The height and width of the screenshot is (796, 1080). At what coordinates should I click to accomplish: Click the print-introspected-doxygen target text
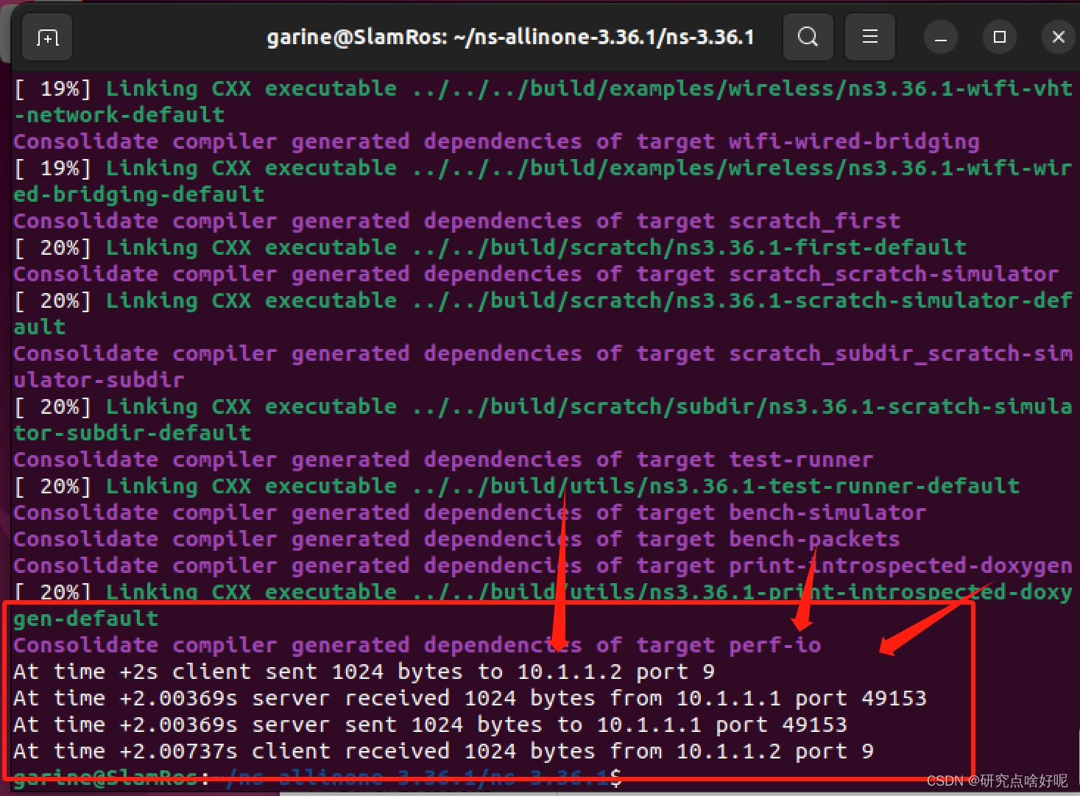(900, 565)
